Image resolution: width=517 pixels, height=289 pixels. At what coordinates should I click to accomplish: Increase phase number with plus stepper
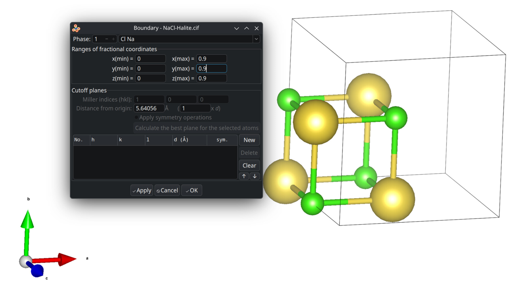113,39
